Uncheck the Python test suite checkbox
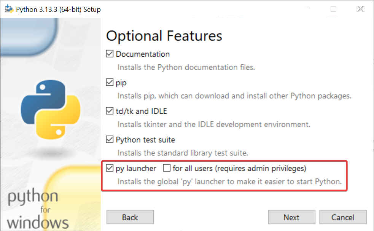The width and height of the screenshot is (374, 231). [x=110, y=140]
